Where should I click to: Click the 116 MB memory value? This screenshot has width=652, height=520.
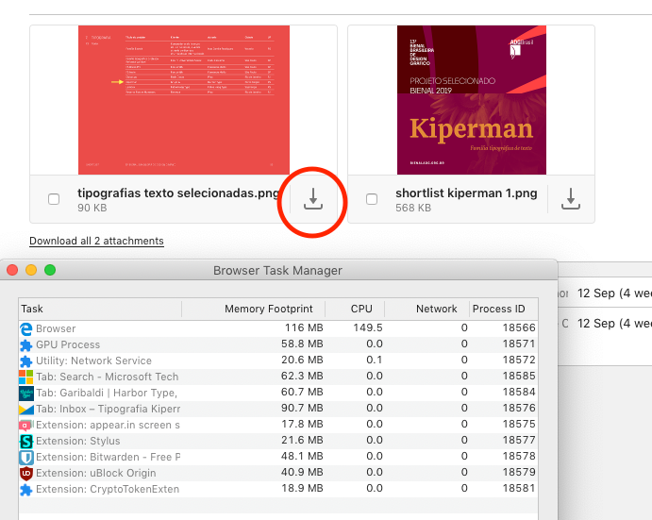tap(304, 327)
